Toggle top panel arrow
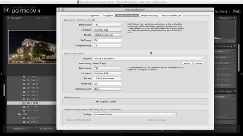The width and height of the screenshot is (243, 136). [x=121, y=6]
